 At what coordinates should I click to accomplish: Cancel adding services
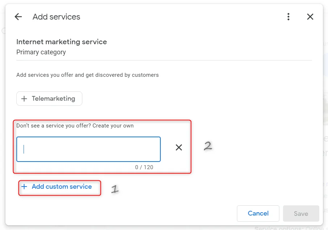click(x=258, y=213)
